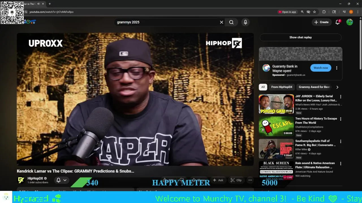Image resolution: width=362 pixels, height=203 pixels.
Task: Open Chrome media controls icon
Action: click(344, 12)
